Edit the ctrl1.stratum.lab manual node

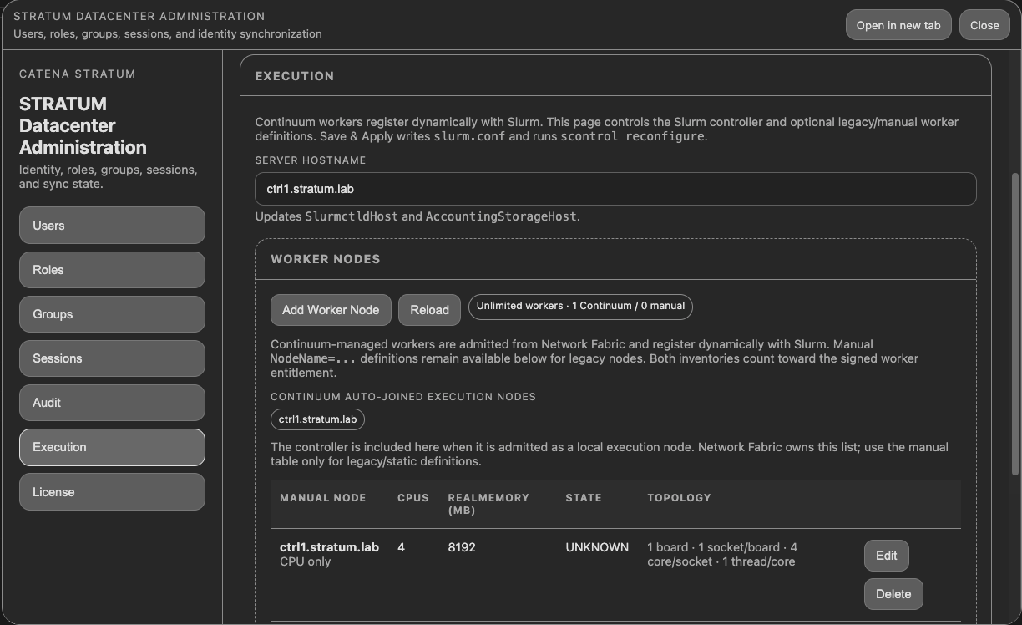887,556
